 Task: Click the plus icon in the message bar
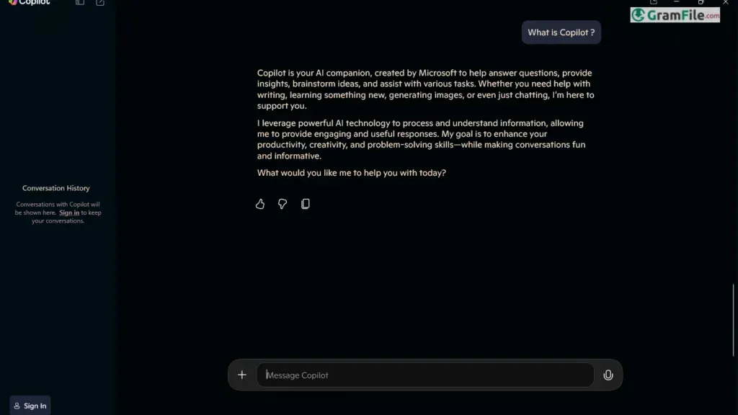point(242,375)
